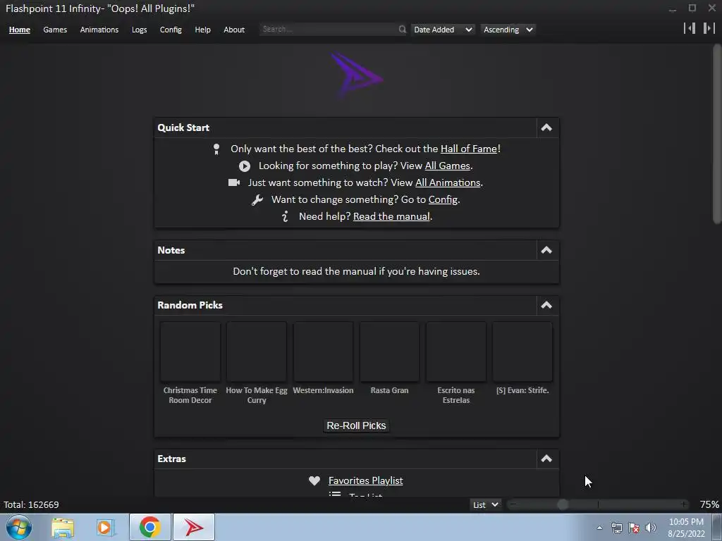Go to the Home tab
Viewport: 722px width, 541px height.
click(x=19, y=30)
